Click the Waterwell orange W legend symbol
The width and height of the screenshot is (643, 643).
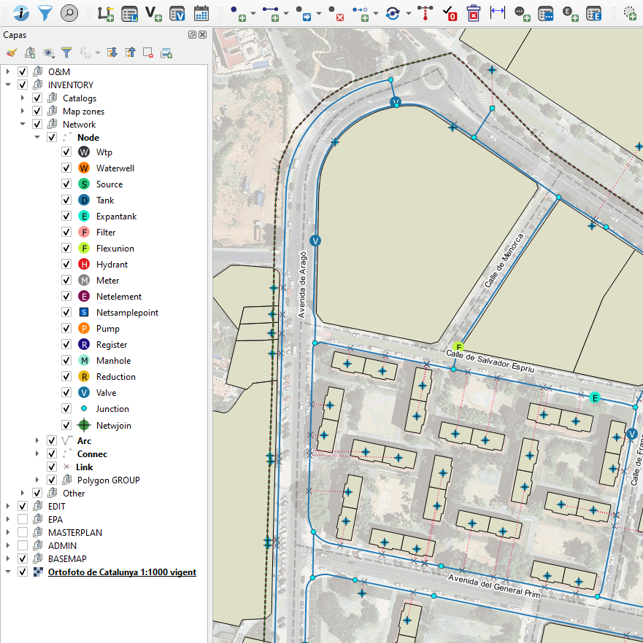[84, 168]
